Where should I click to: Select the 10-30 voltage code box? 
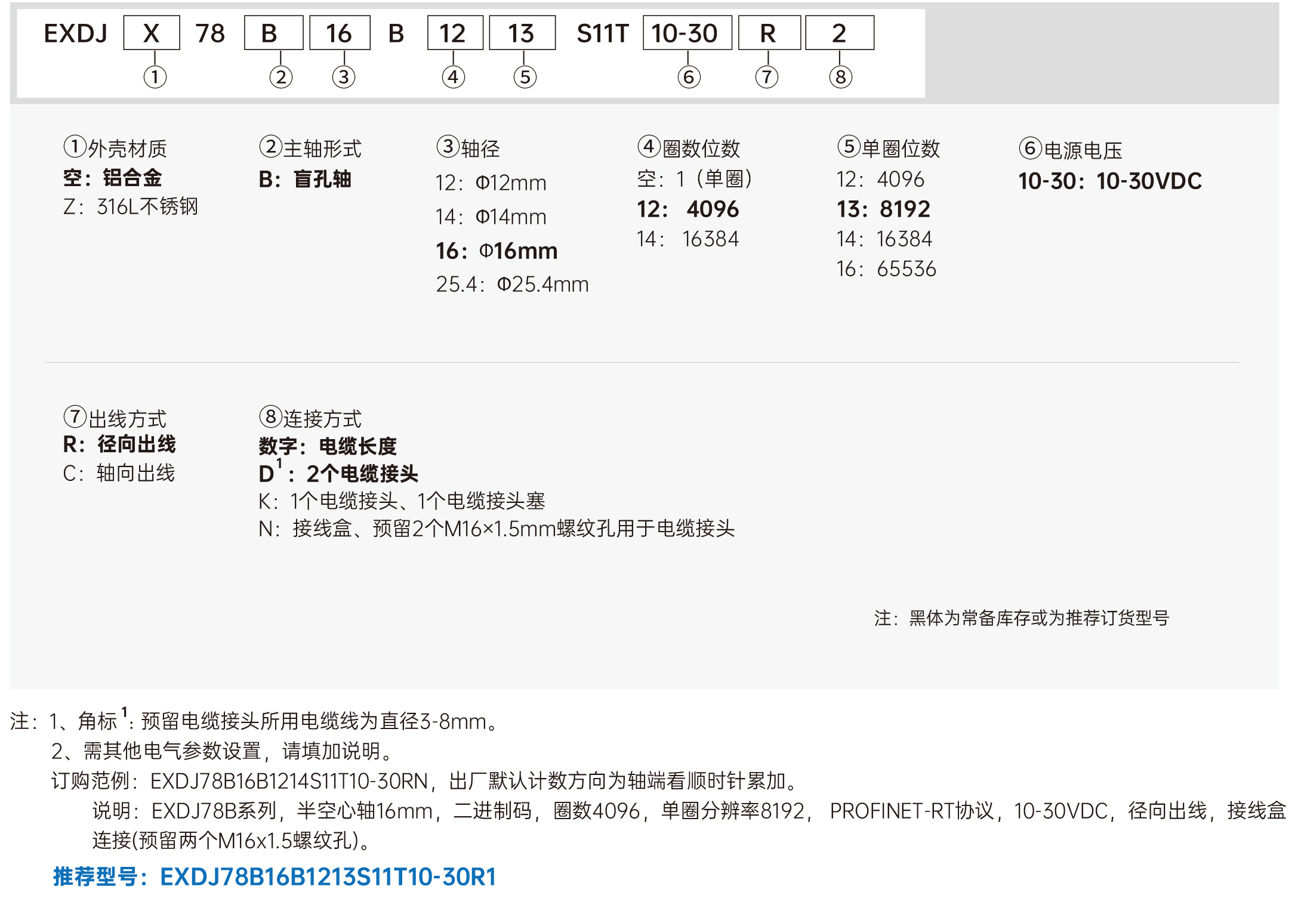pos(687,33)
